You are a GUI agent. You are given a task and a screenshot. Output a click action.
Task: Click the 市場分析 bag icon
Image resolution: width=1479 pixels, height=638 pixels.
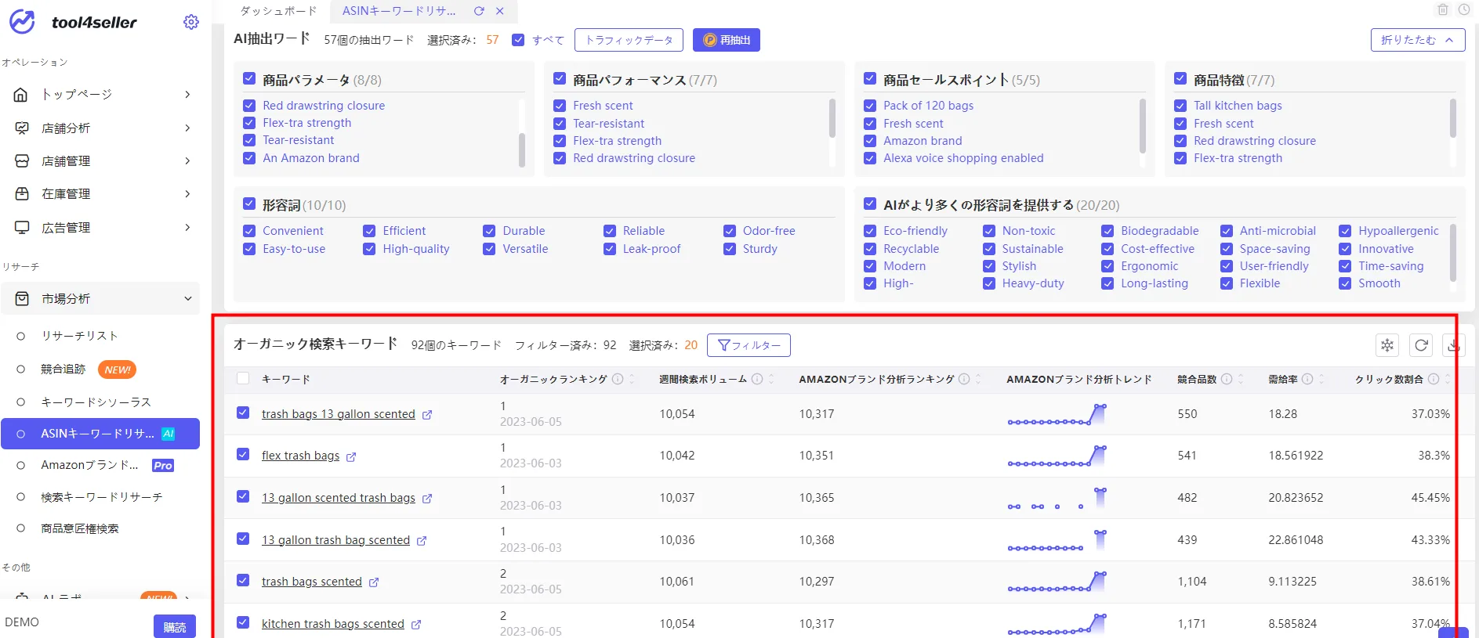[x=21, y=298]
